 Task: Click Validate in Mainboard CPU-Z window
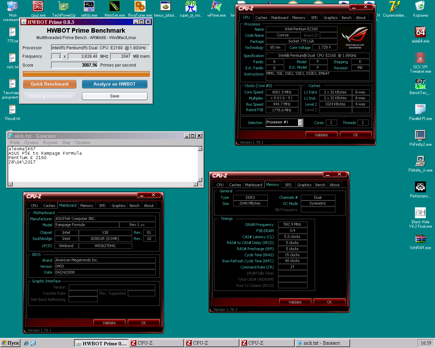109,323
